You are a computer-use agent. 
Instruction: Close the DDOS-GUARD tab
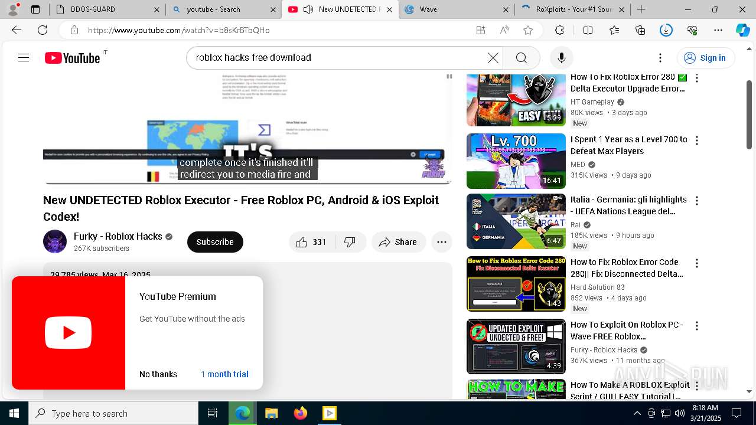click(x=157, y=9)
